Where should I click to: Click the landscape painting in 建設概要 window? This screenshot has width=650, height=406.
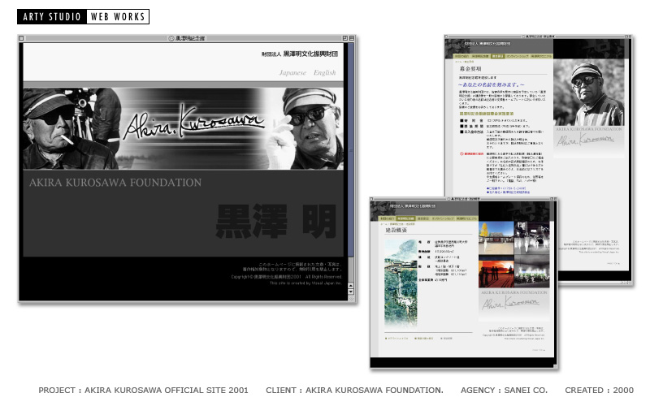click(401, 283)
